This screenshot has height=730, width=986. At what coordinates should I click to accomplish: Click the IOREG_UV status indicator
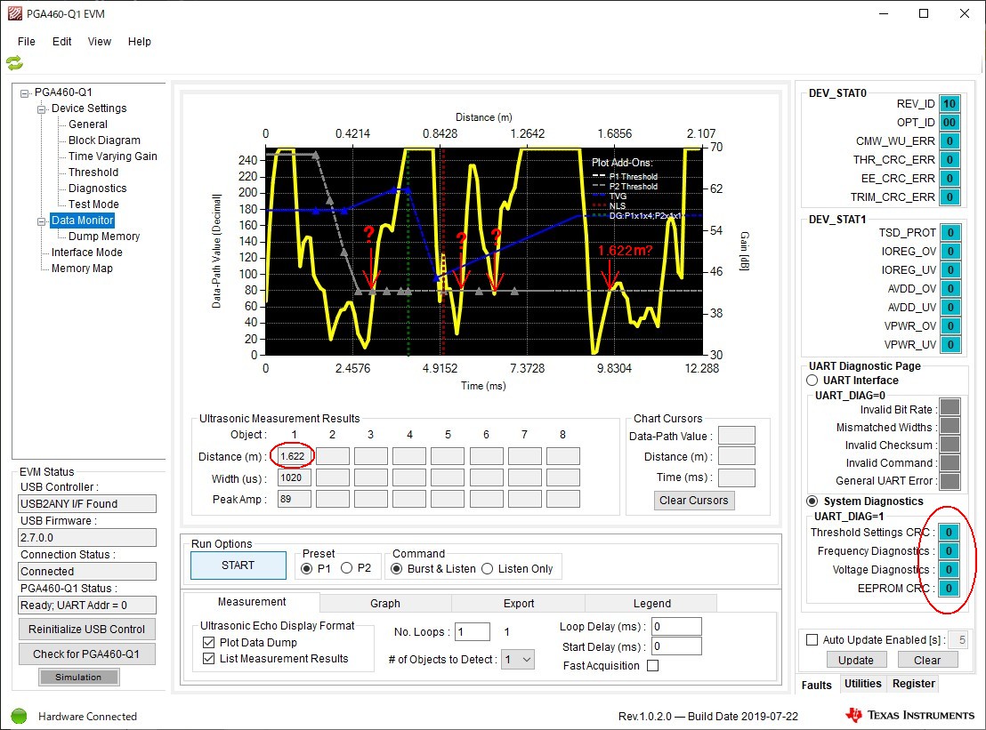click(950, 270)
